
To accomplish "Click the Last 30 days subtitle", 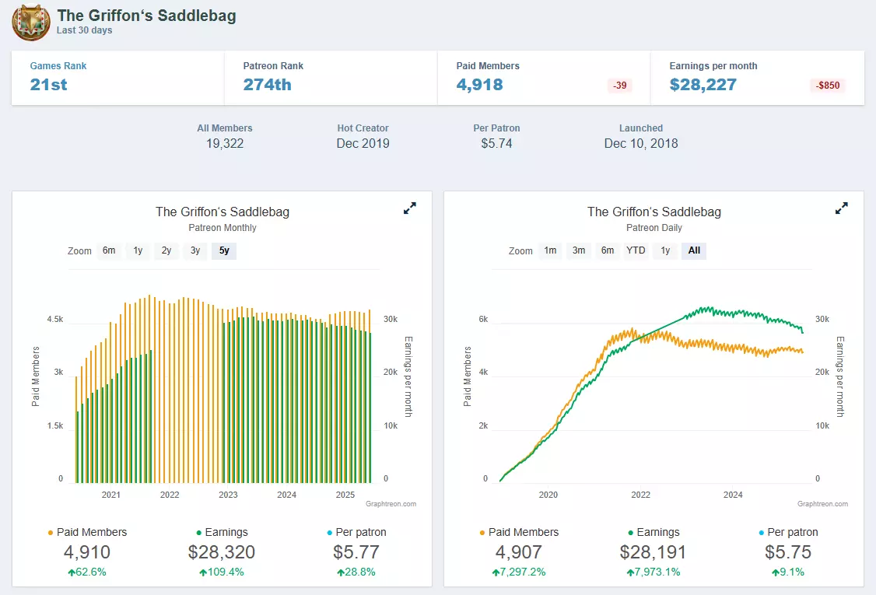I will [x=84, y=30].
